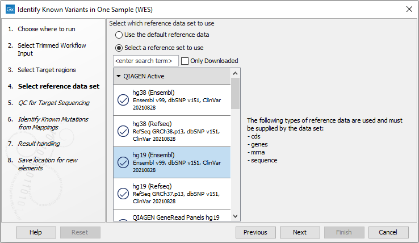Screen dimensions: 419x243
Task: Select the QIAGEN GeneRead Panels hg19 entry
Action: (172, 216)
